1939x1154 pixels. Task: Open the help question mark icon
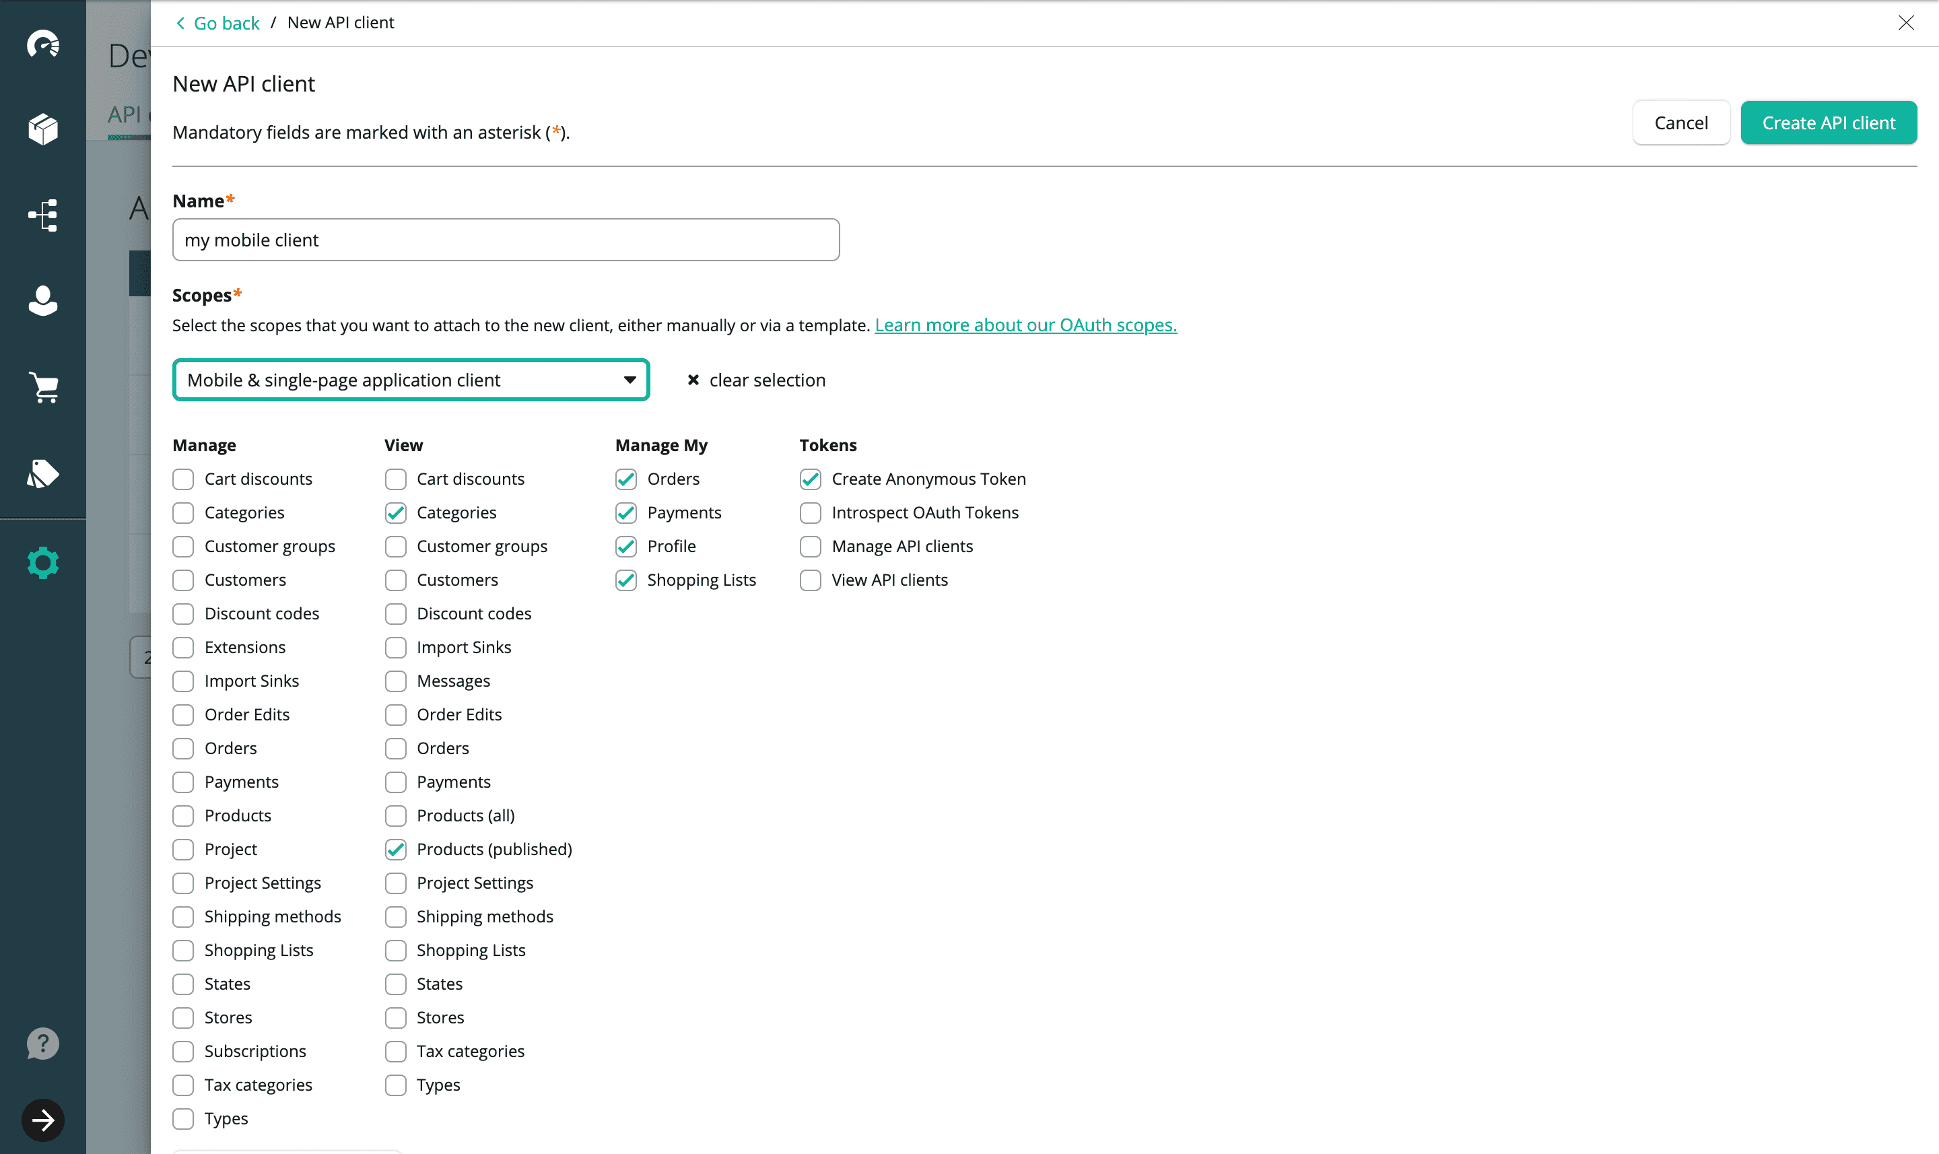point(43,1044)
